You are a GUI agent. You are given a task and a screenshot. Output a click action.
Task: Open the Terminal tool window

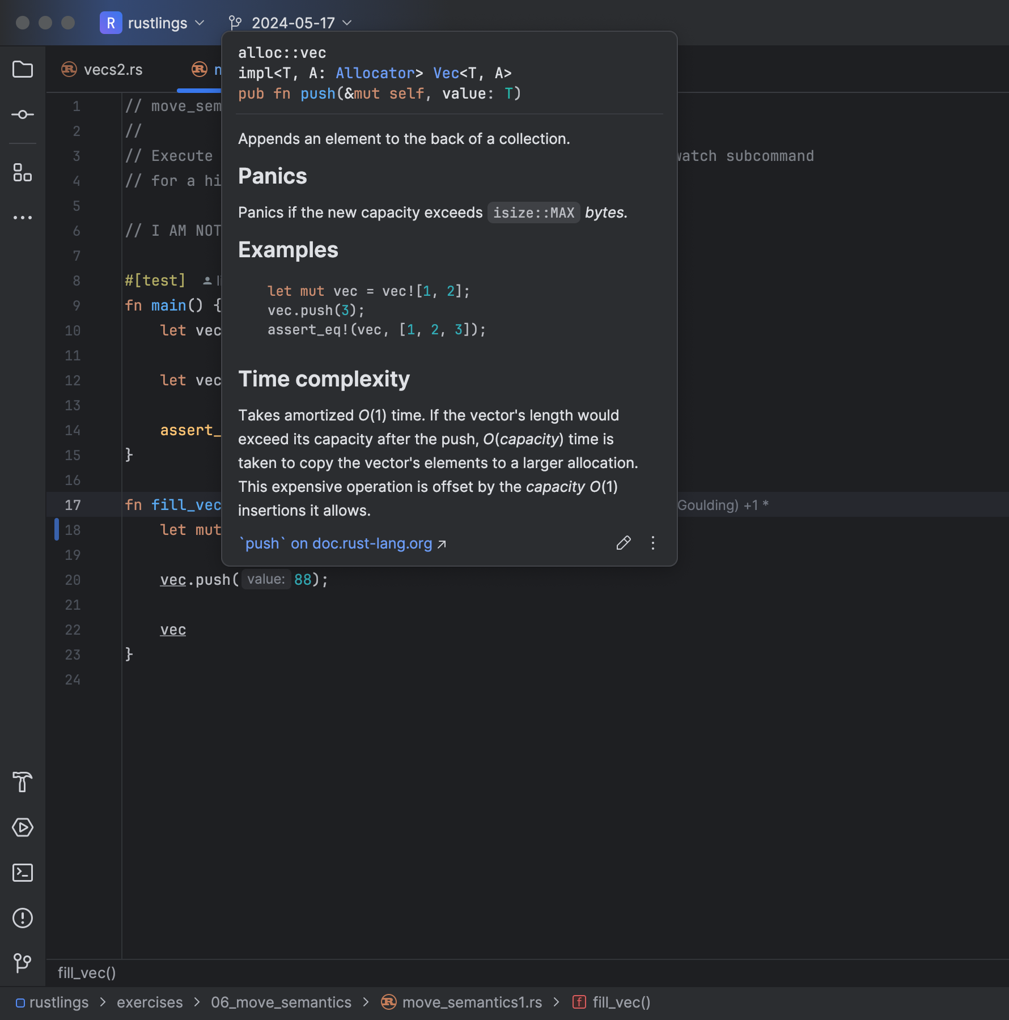point(23,873)
